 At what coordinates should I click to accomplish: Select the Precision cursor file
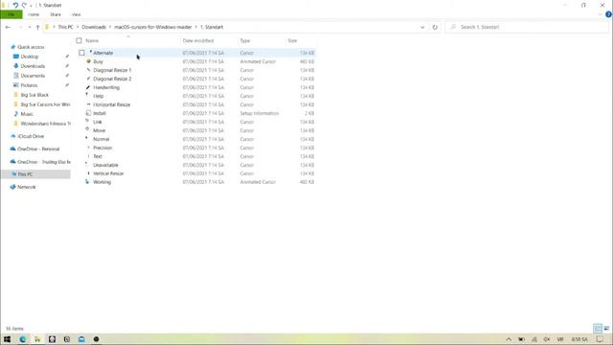(x=102, y=148)
